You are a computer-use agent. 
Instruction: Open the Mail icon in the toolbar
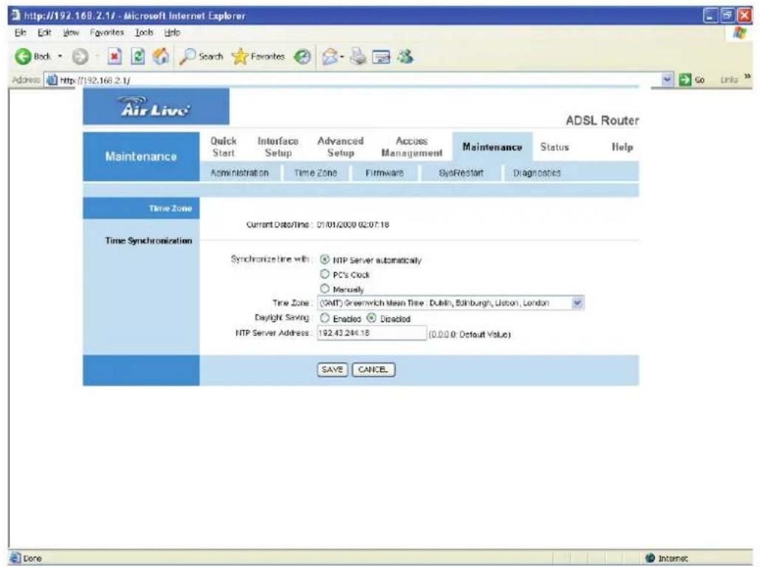pos(329,57)
